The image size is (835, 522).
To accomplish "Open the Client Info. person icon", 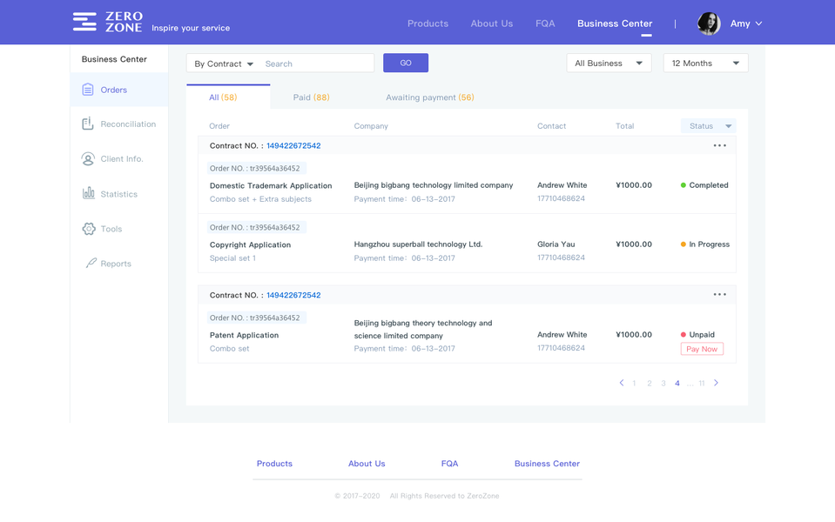I will (88, 158).
